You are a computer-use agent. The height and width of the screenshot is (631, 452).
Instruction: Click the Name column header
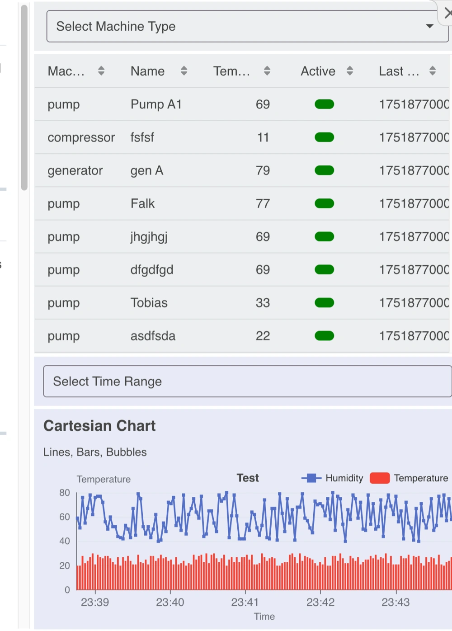147,71
